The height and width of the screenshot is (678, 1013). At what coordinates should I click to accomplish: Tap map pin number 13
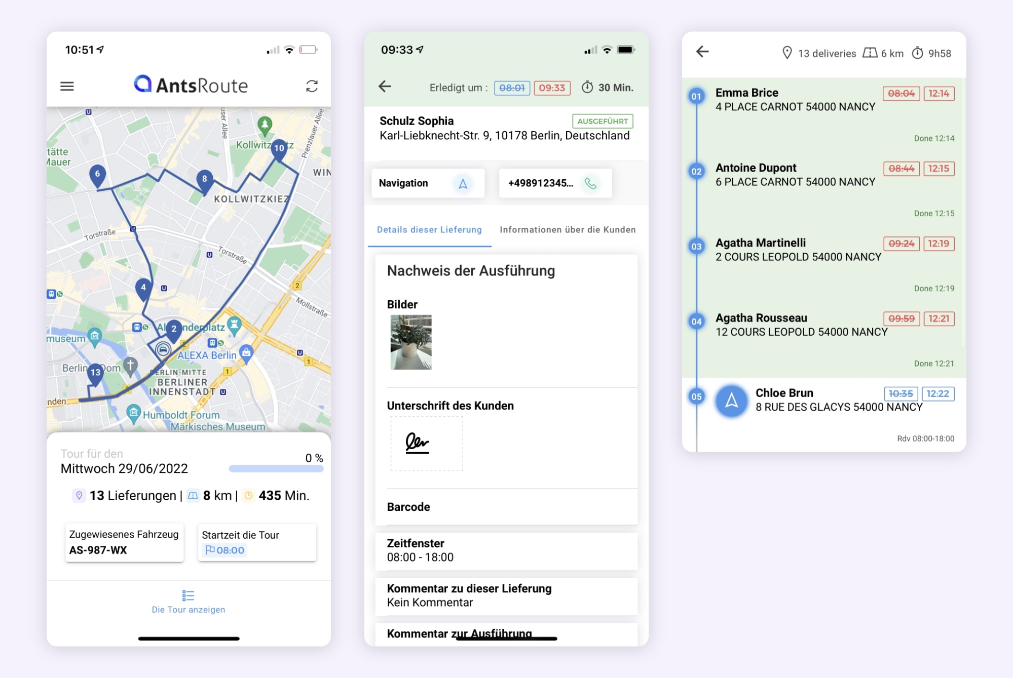click(95, 373)
